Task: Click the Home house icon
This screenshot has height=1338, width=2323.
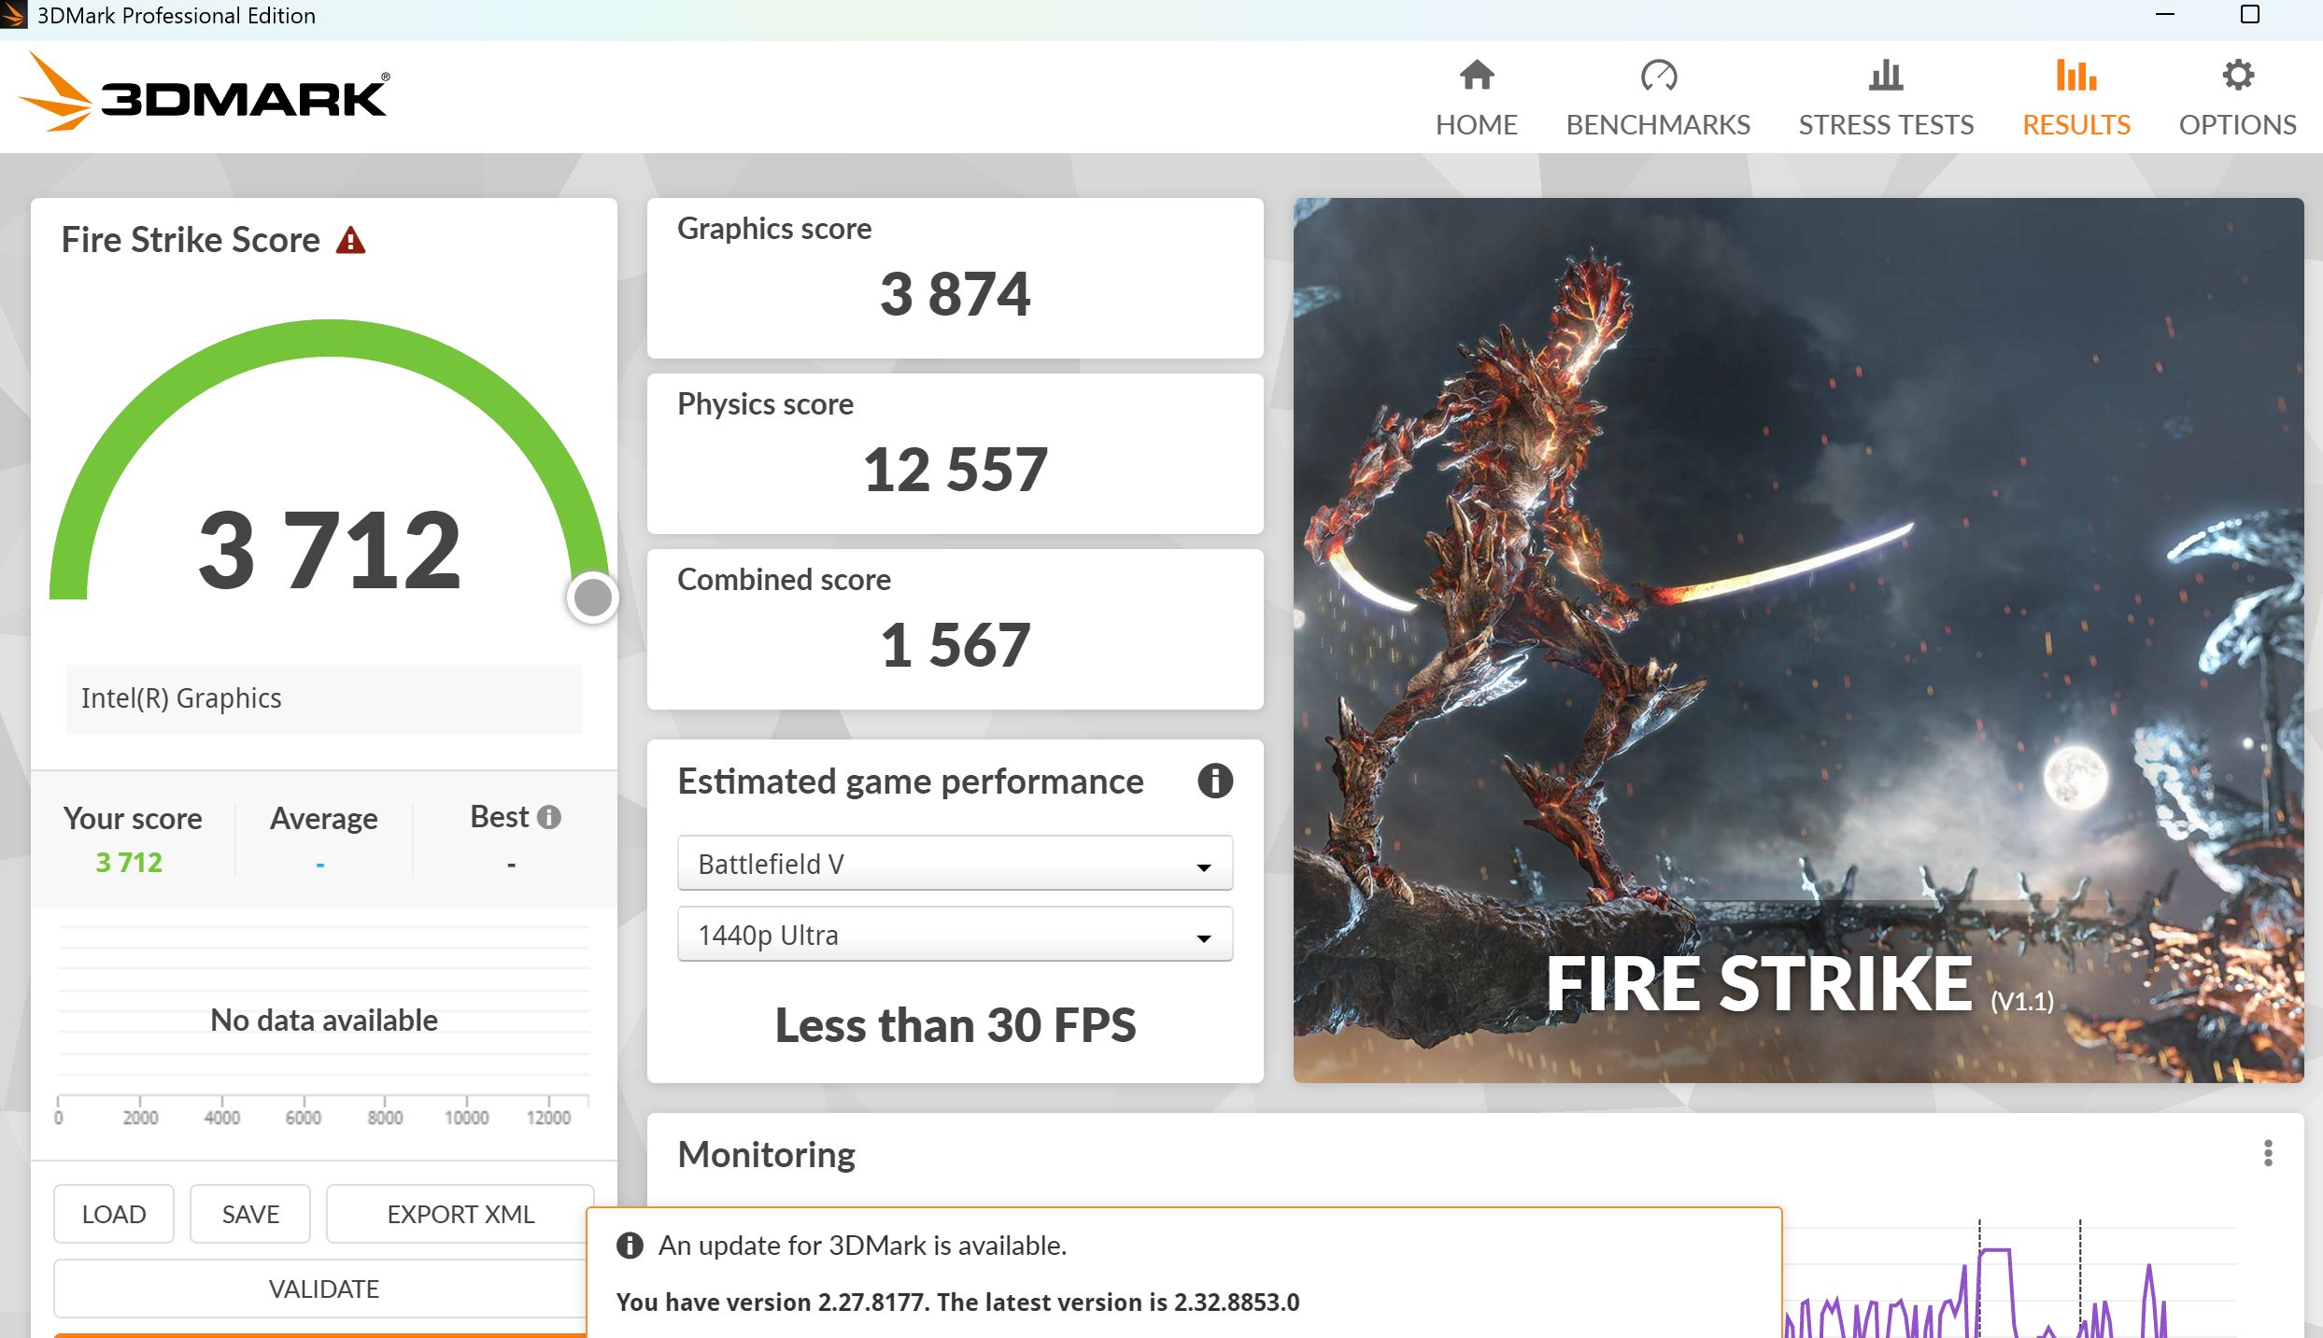Action: [x=1476, y=76]
